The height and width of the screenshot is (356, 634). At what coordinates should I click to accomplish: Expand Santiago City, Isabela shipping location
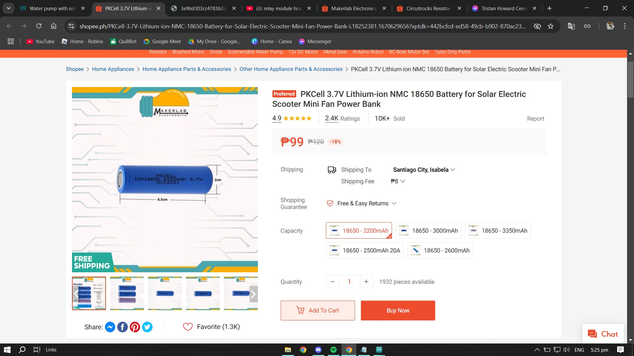(x=424, y=170)
